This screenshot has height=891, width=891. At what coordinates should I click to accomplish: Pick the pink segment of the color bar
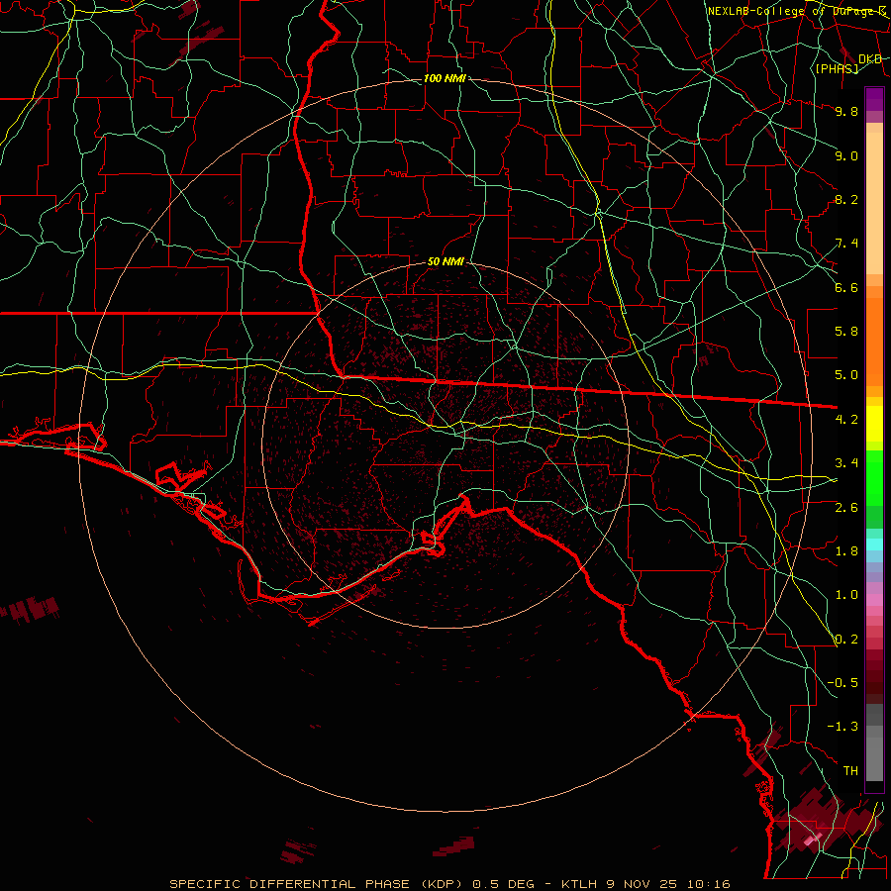coord(874,600)
